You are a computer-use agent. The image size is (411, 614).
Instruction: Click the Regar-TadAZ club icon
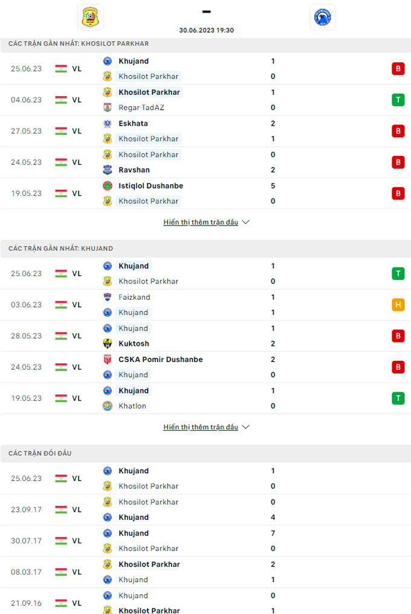click(x=108, y=108)
